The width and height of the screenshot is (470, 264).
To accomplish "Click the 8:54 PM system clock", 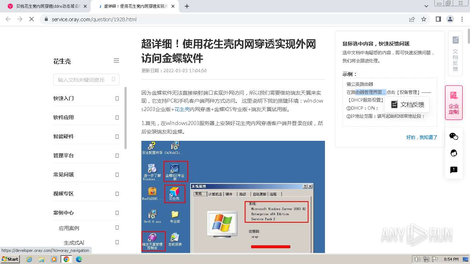I will coord(451,259).
